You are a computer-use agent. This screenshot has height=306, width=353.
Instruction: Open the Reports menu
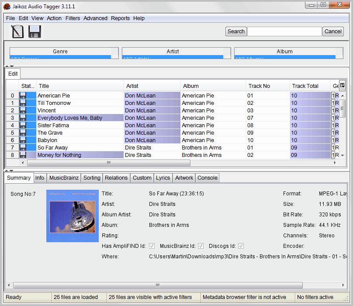click(x=120, y=18)
